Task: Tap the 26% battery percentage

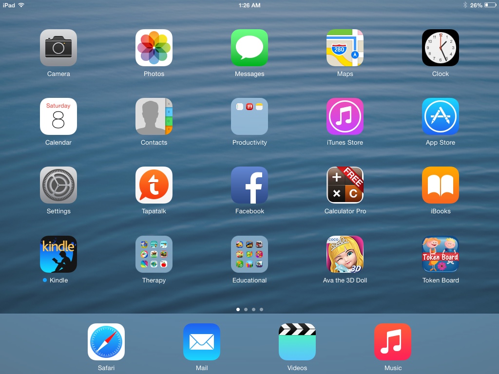Action: click(x=476, y=5)
